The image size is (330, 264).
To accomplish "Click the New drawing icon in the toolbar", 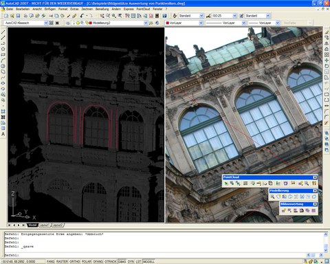I will click(x=6, y=16).
